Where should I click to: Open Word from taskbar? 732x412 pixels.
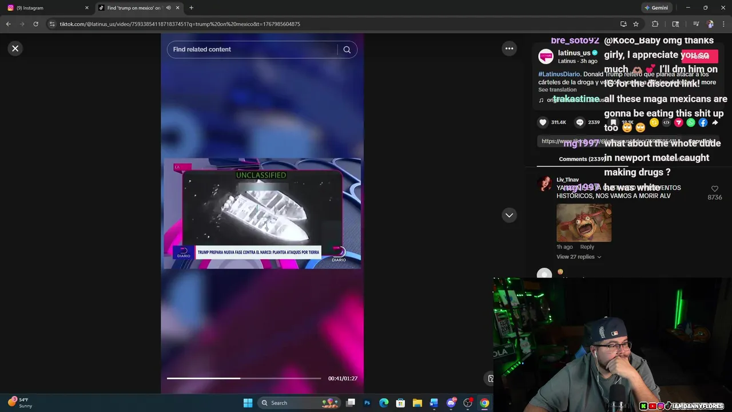pyautogui.click(x=434, y=403)
